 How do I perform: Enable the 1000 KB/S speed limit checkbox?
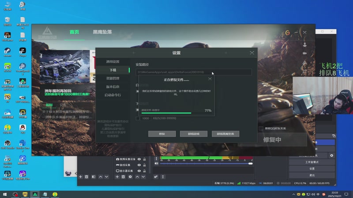coord(138,118)
